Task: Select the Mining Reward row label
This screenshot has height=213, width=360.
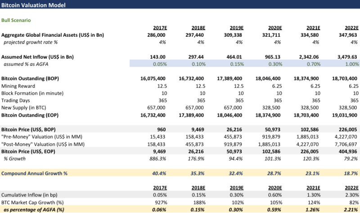Action: (18, 86)
